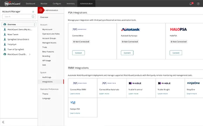The width and height of the screenshot is (203, 126).
Task: Select Overview in the Administration sidebar
Action: coord(44,17)
